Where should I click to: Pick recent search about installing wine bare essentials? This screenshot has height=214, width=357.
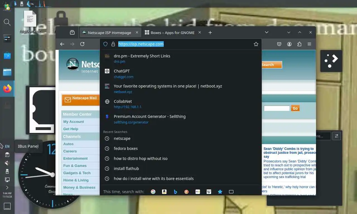click(x=181, y=179)
